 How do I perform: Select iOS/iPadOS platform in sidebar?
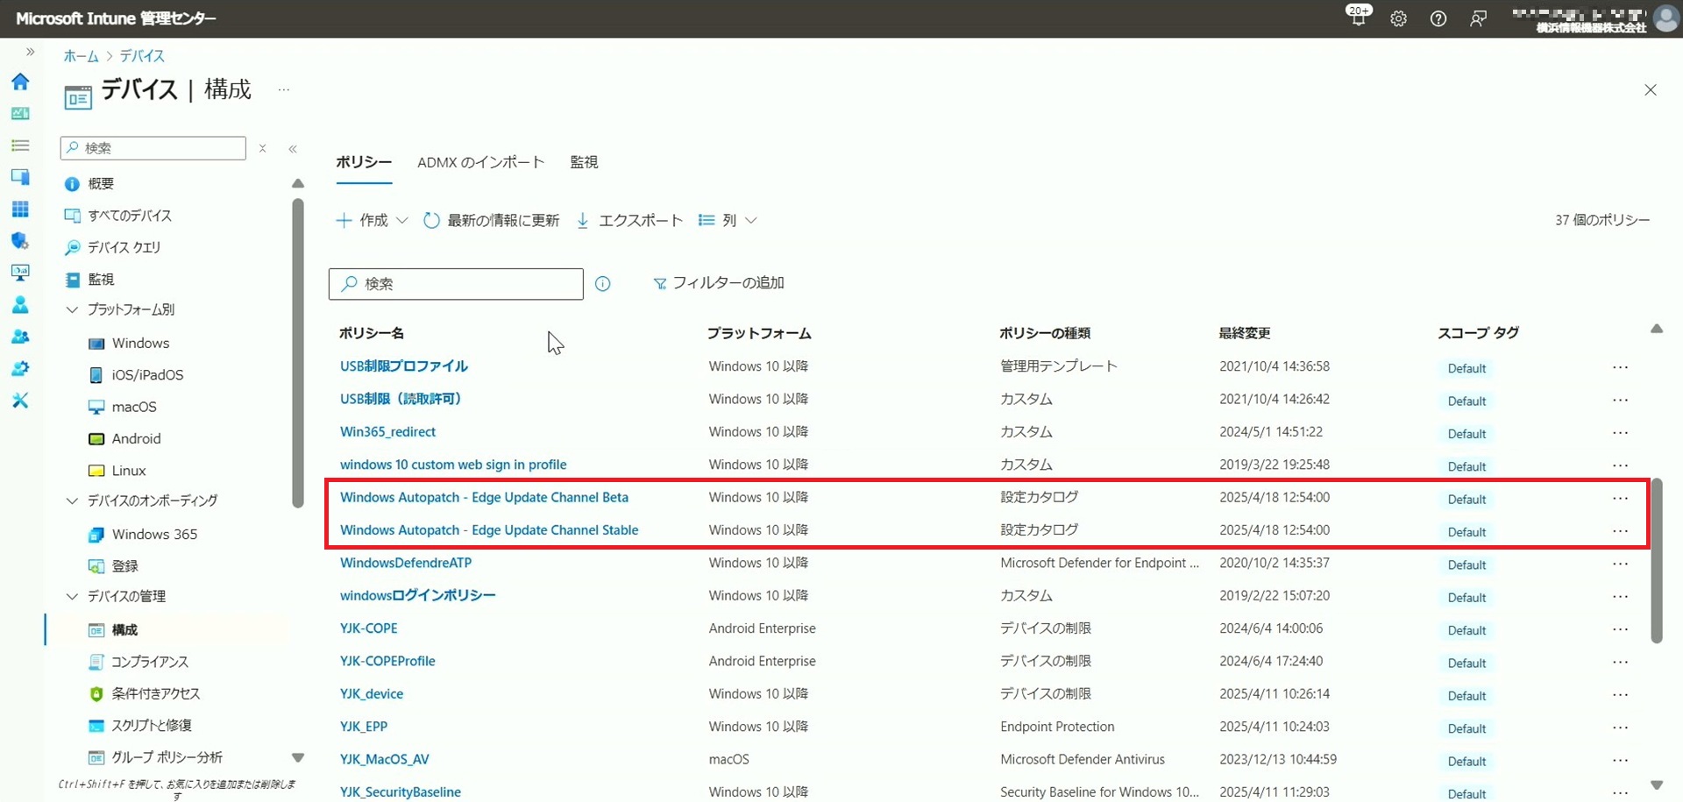coord(147,375)
